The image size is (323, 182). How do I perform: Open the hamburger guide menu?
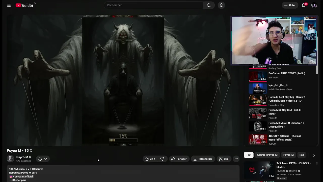[9, 5]
